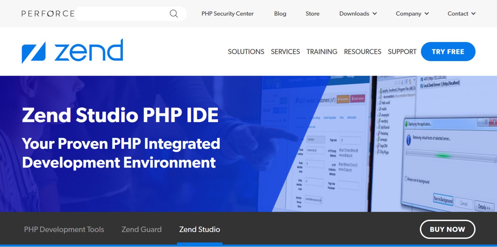Click the BUY NOW button
Image resolution: width=497 pixels, height=247 pixels.
[x=447, y=229]
